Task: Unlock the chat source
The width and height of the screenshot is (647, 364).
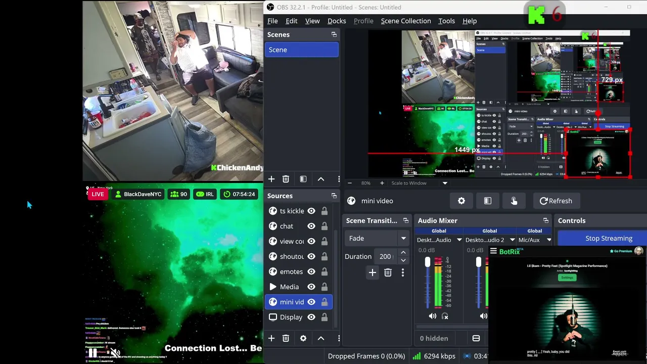Action: tap(325, 226)
